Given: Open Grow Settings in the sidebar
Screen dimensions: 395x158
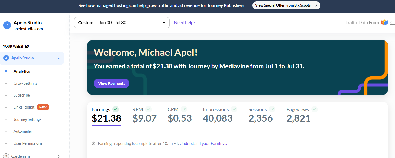Looking at the screenshot, I should click(x=25, y=83).
